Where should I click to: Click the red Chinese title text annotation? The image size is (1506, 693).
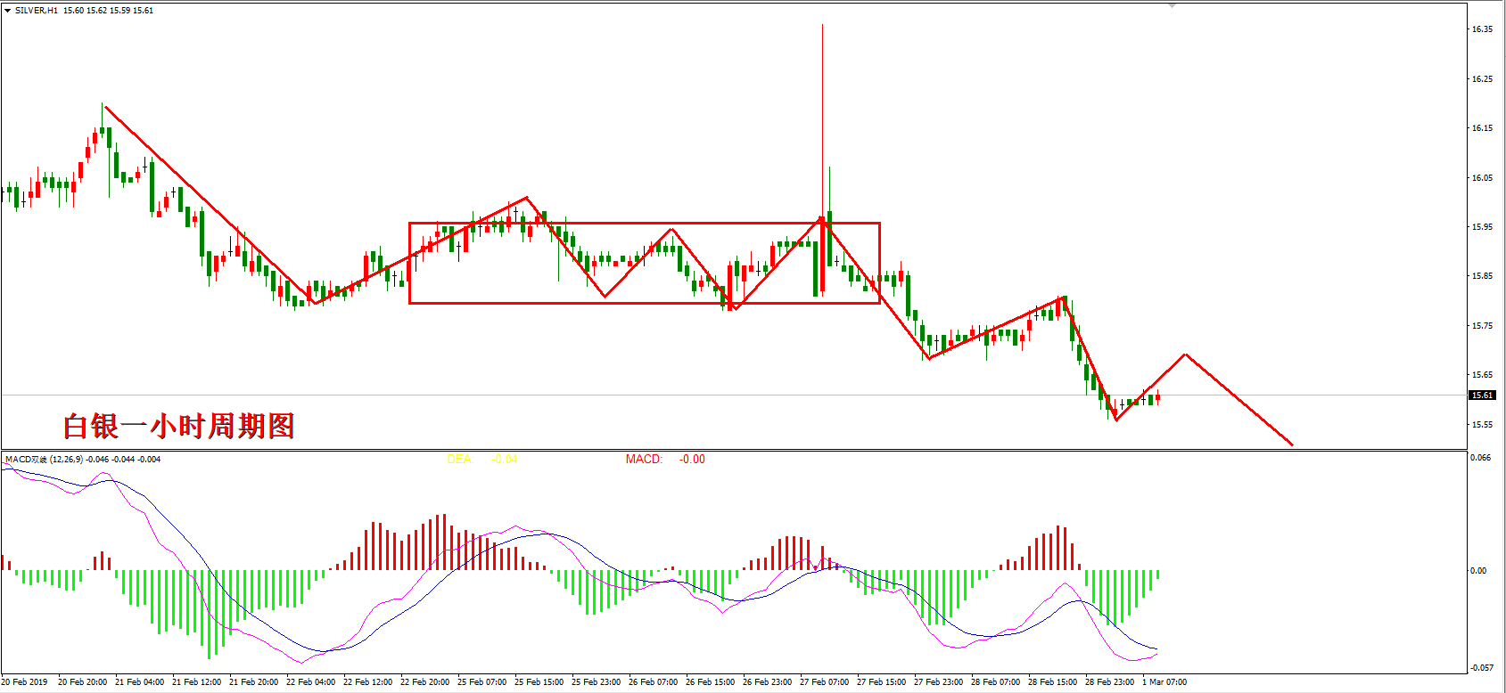pos(178,426)
